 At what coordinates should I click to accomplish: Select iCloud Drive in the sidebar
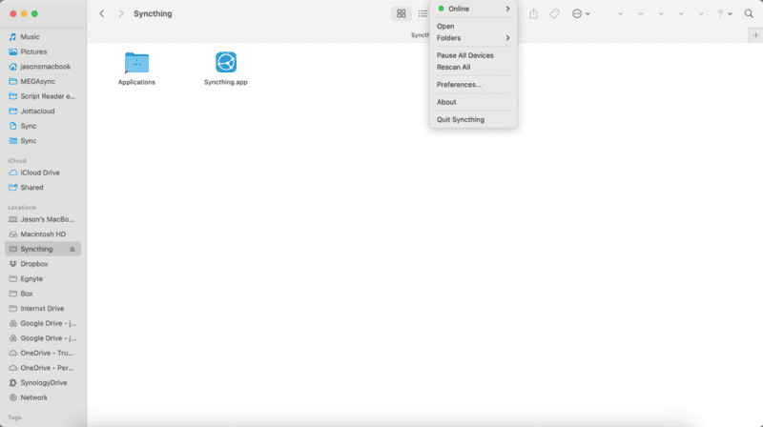click(x=40, y=173)
